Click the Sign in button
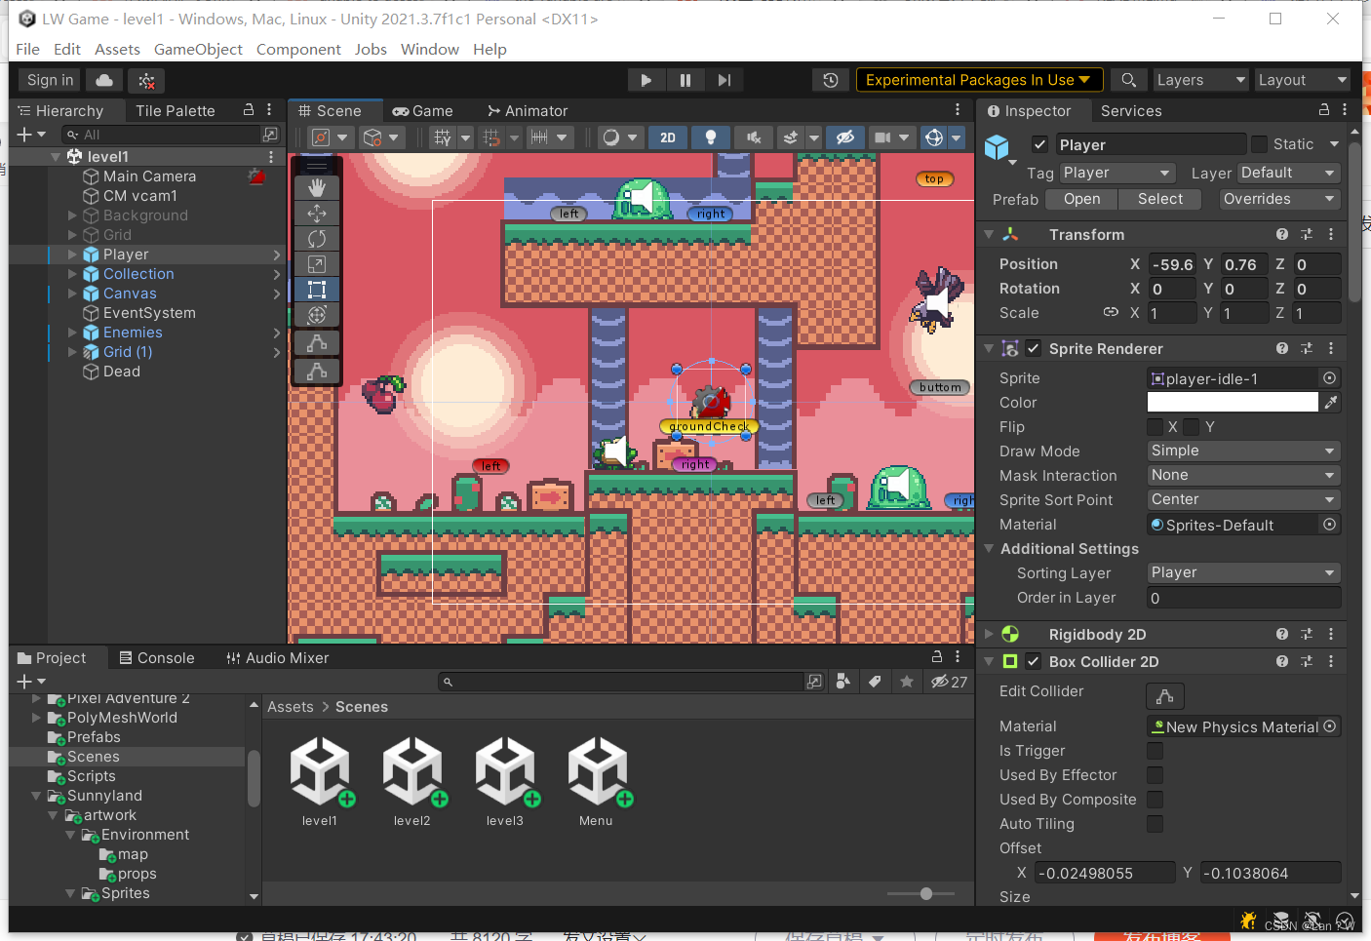The width and height of the screenshot is (1371, 941). tap(50, 80)
